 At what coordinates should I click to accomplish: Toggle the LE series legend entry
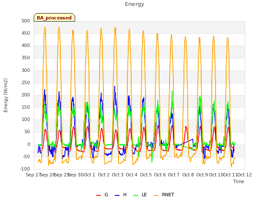[x=140, y=195]
